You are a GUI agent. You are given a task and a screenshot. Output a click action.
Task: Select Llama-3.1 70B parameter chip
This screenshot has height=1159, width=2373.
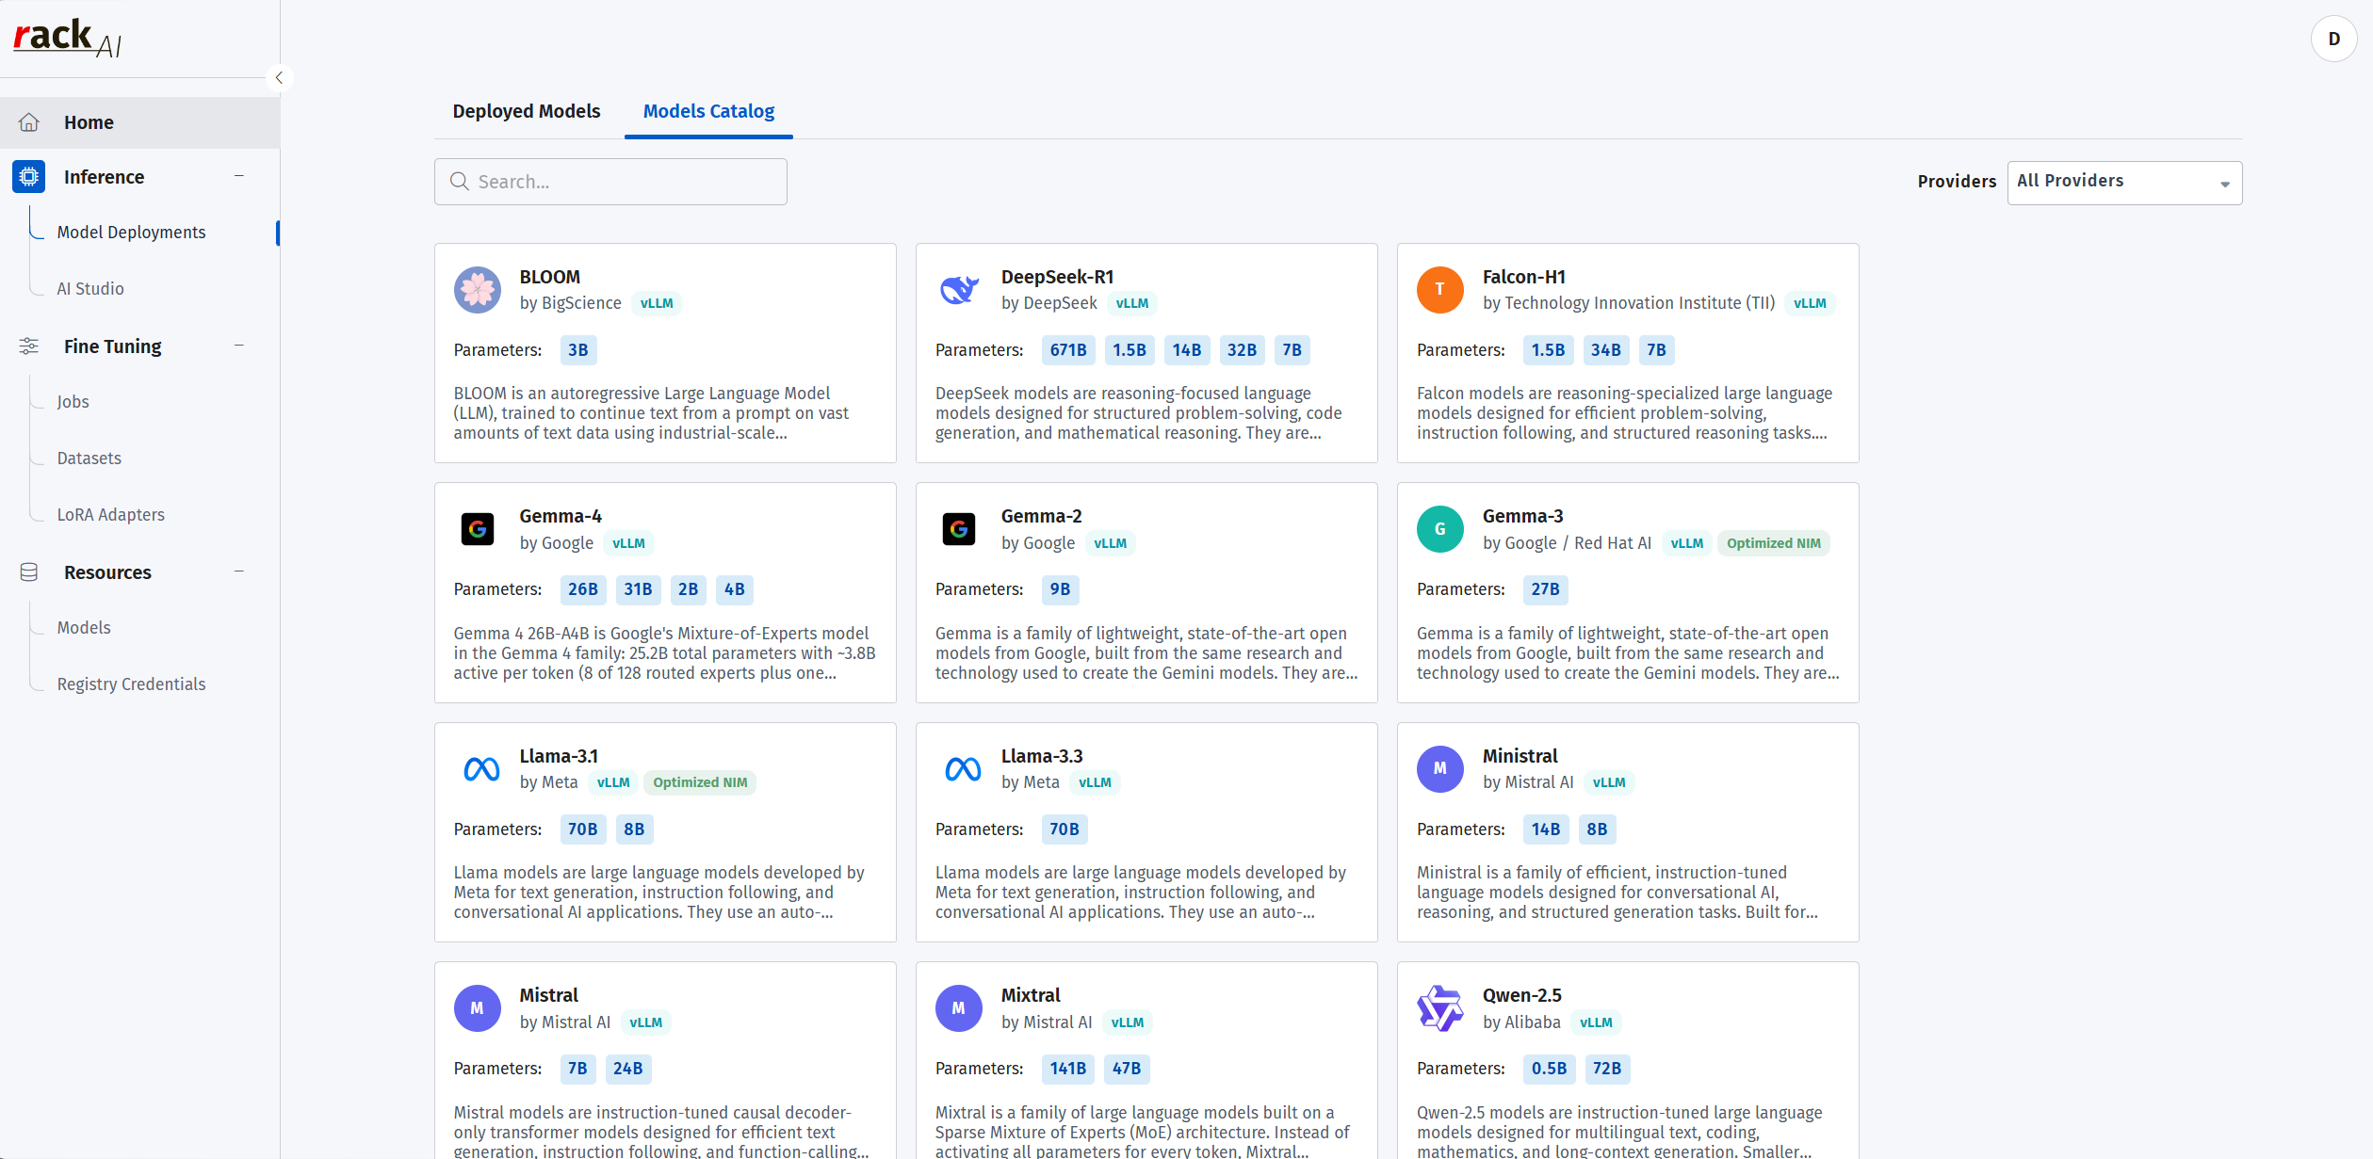[x=583, y=829]
